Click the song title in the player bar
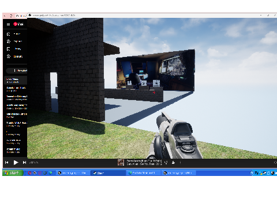This screenshot has width=277, height=207. click(144, 161)
